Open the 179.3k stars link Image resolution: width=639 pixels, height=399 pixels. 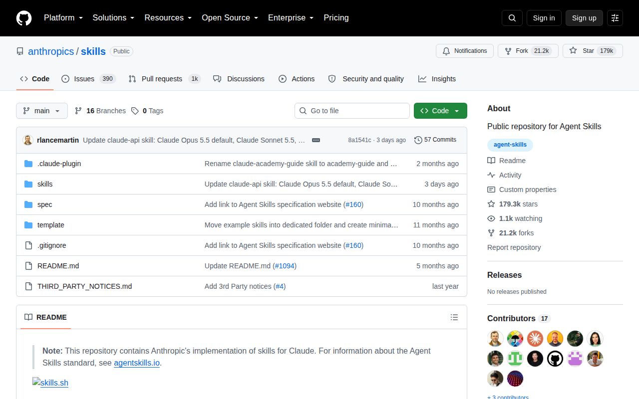tap(513, 204)
